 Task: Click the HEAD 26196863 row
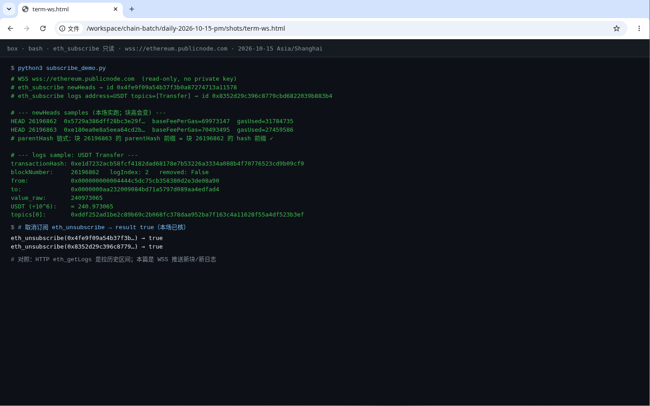tap(152, 130)
